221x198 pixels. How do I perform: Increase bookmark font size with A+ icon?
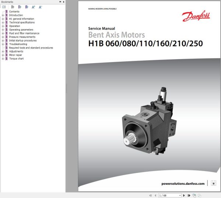tap(34, 7)
